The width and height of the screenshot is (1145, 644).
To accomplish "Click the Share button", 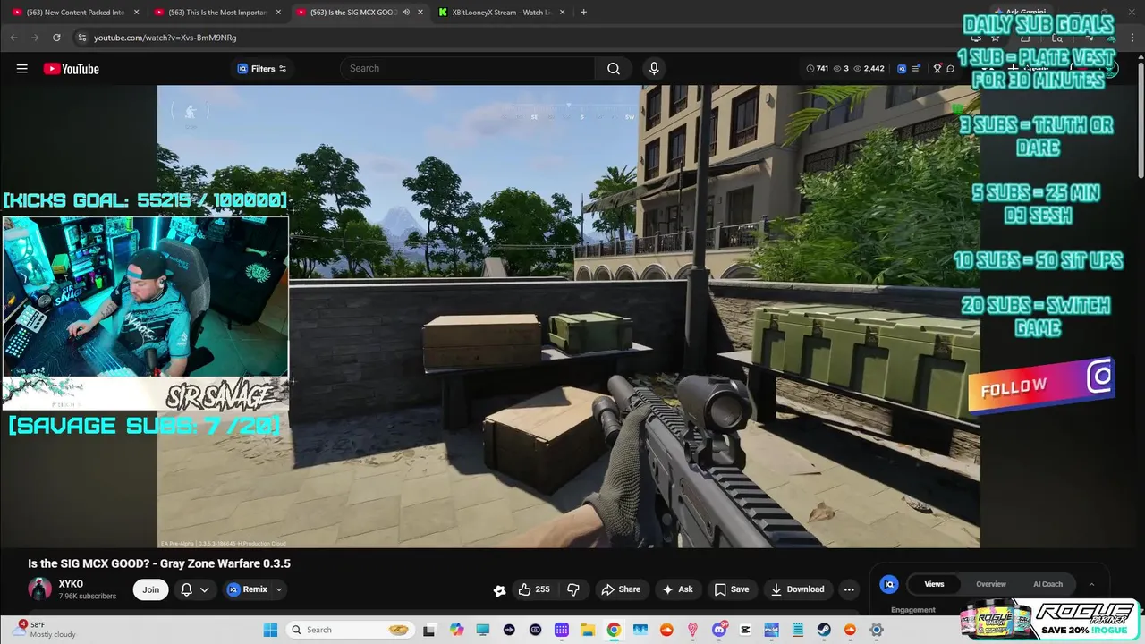I will (621, 589).
